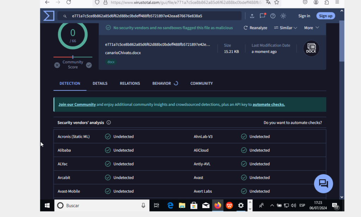The width and height of the screenshot is (361, 217).
Task: Open the Firefox account icon
Action: pyautogui.click(x=316, y=2)
